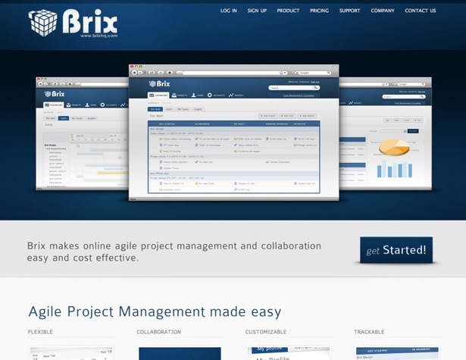Click Users person icon in left window
466x360 pixels.
coord(87,105)
